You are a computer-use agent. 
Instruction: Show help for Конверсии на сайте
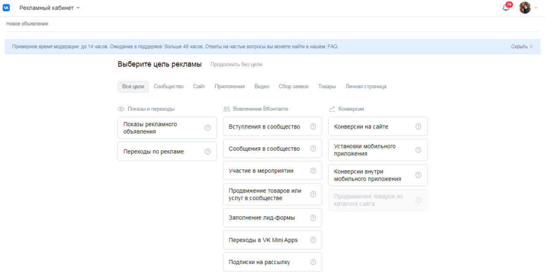pyautogui.click(x=418, y=126)
